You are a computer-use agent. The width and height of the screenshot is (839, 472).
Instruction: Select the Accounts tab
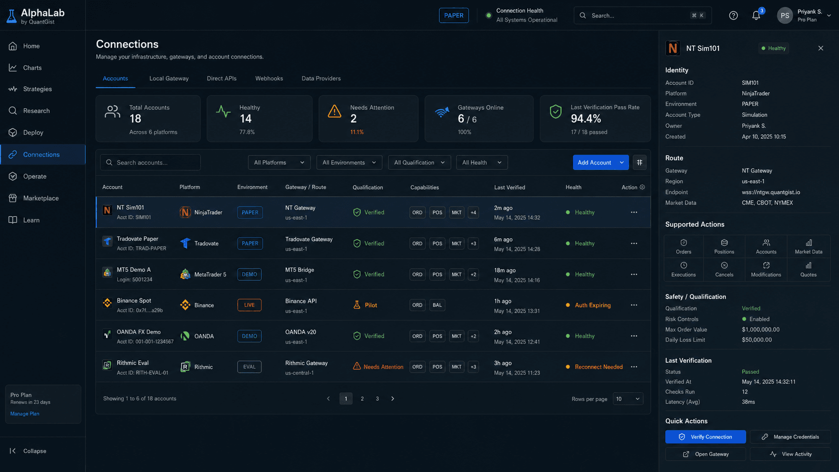[115, 78]
